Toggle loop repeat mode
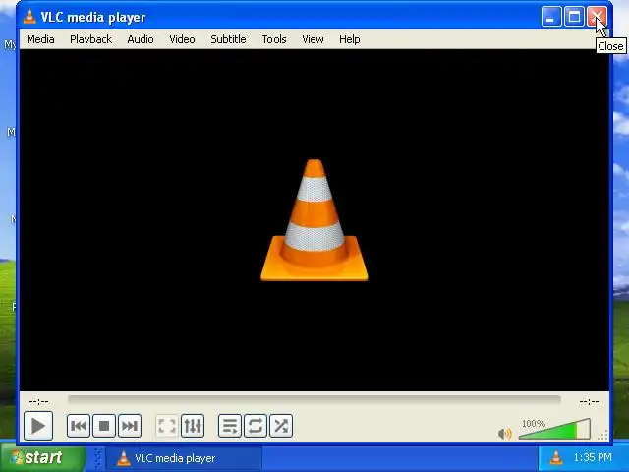The height and width of the screenshot is (472, 629). click(x=256, y=426)
